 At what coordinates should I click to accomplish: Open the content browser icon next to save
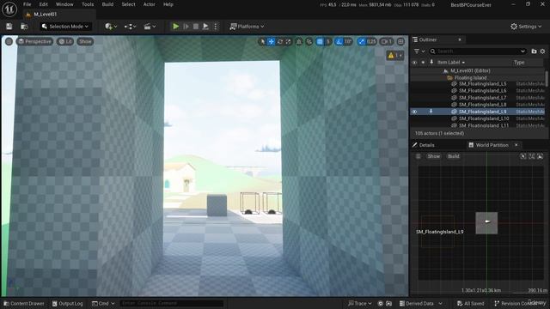coord(24,27)
